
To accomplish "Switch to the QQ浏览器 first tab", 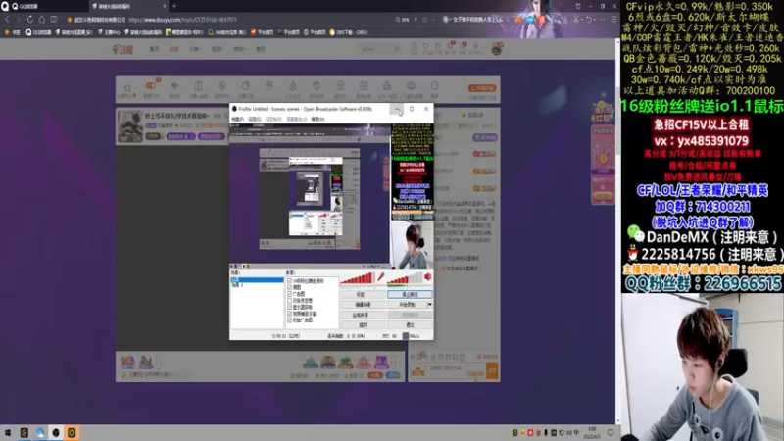I will [x=44, y=6].
